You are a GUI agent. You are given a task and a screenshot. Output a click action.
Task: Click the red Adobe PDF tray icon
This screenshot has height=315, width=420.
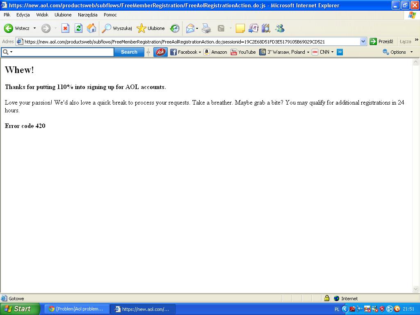pos(352,309)
